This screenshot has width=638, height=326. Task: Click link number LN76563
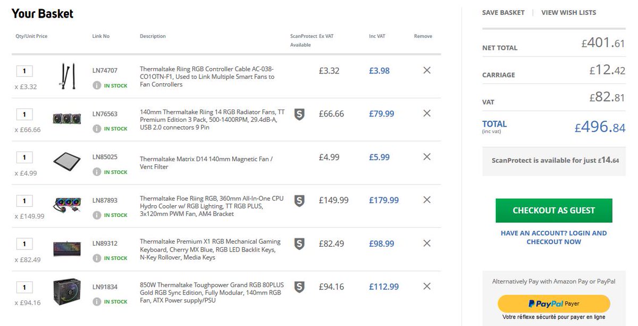tap(105, 113)
